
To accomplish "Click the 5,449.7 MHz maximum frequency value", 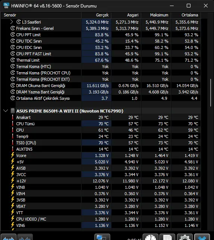I will tap(157, 28).
